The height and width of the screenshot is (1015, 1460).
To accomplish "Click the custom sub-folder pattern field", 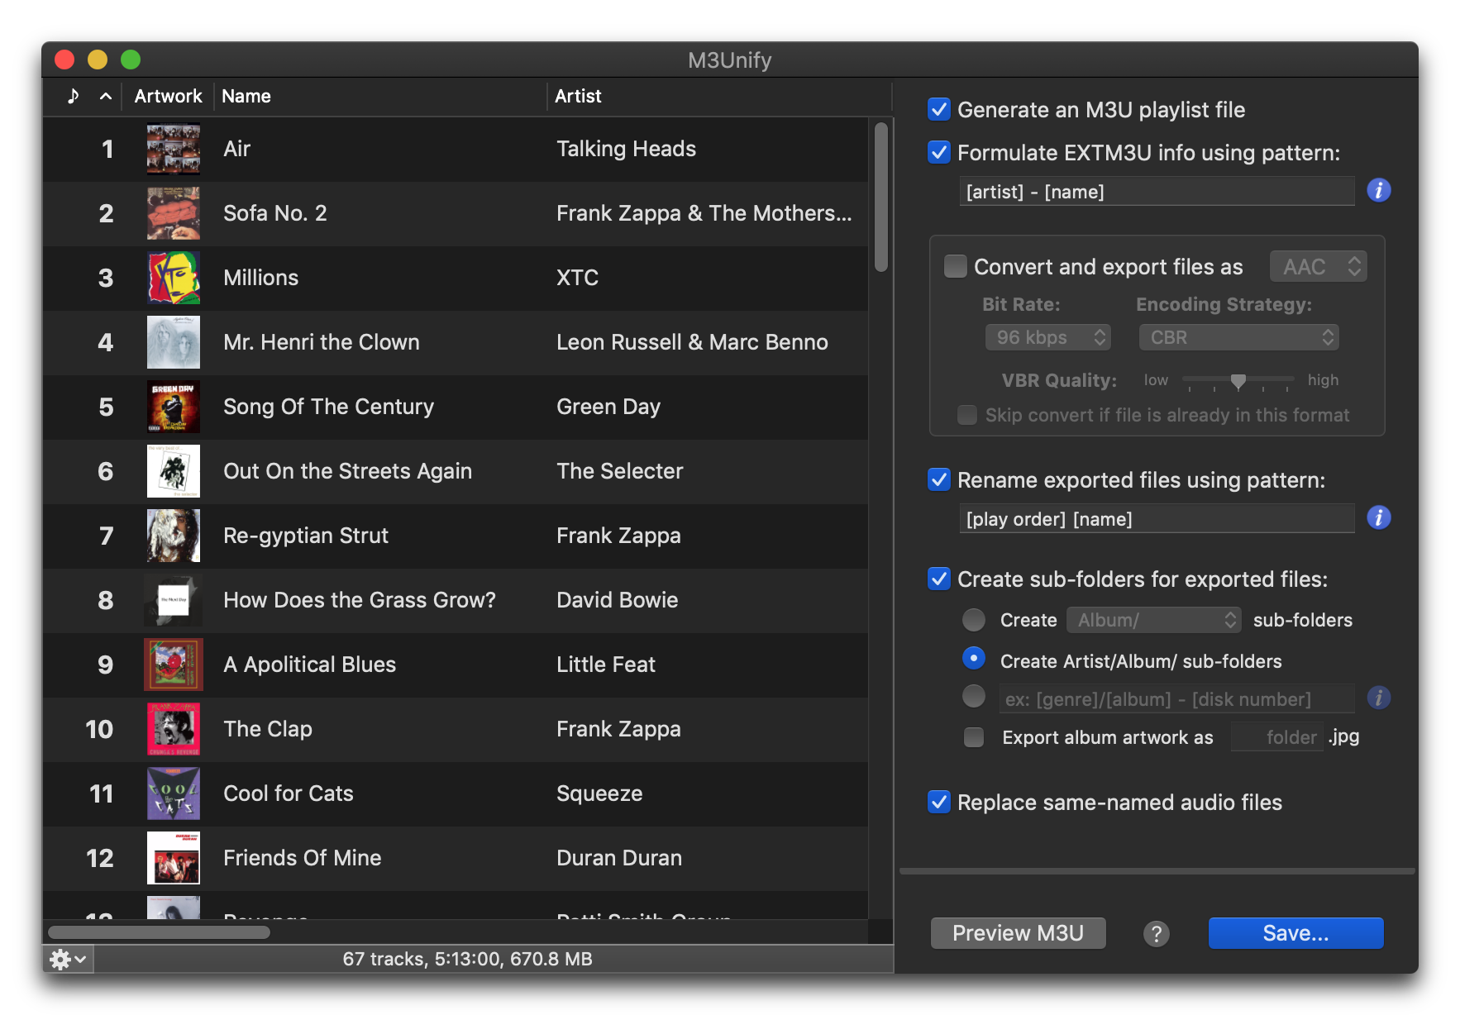I will click(1176, 699).
